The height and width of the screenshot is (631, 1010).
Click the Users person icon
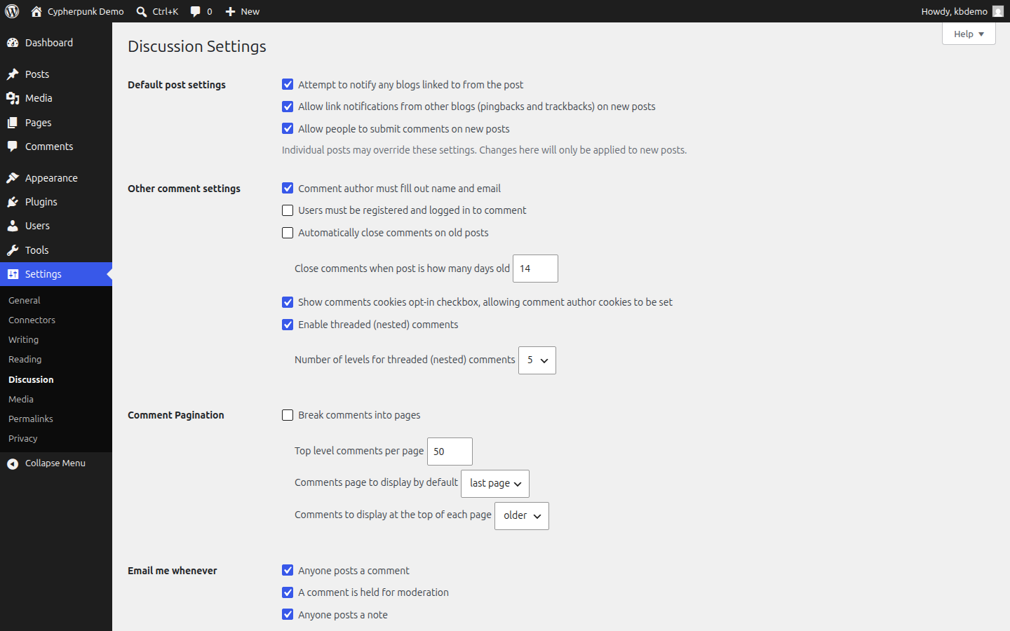(x=13, y=226)
